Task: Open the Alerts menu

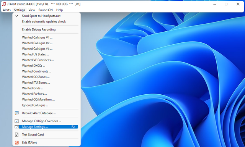Action: click(7, 10)
